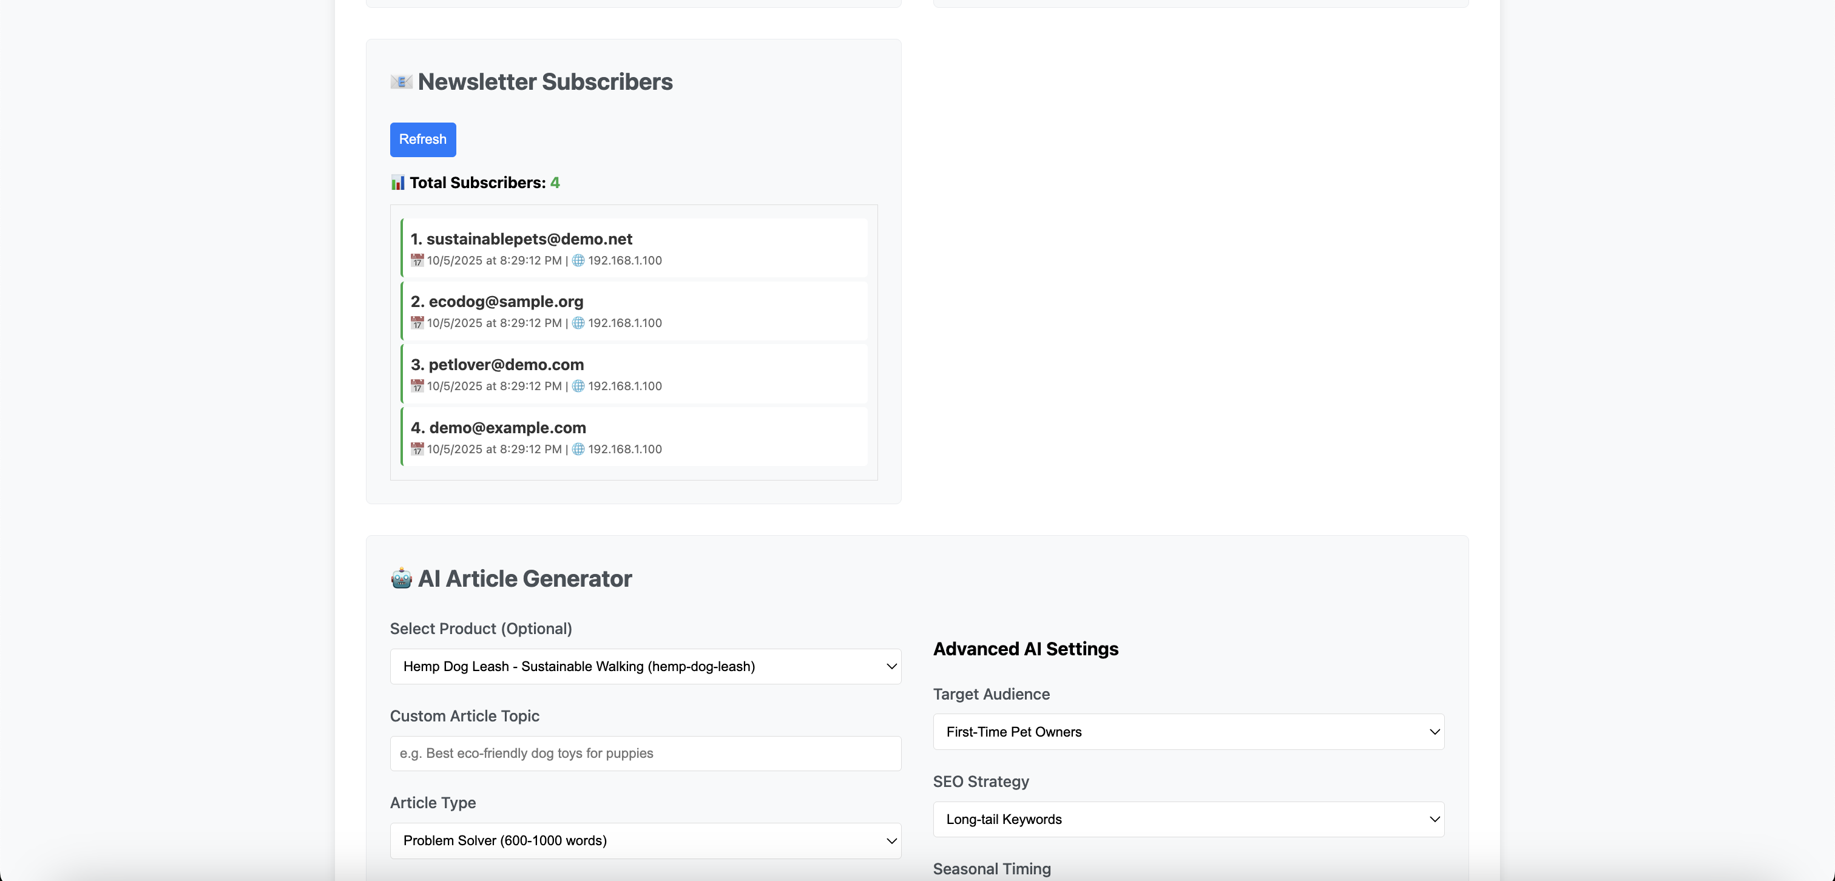Click the newsletter envelope icon in heading
This screenshot has height=881, width=1835.
point(401,82)
